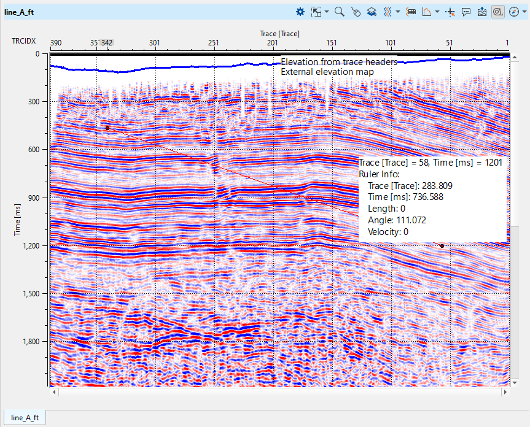530x427 pixels.
Task: Activate the selection rectangle tool
Action: point(316,12)
